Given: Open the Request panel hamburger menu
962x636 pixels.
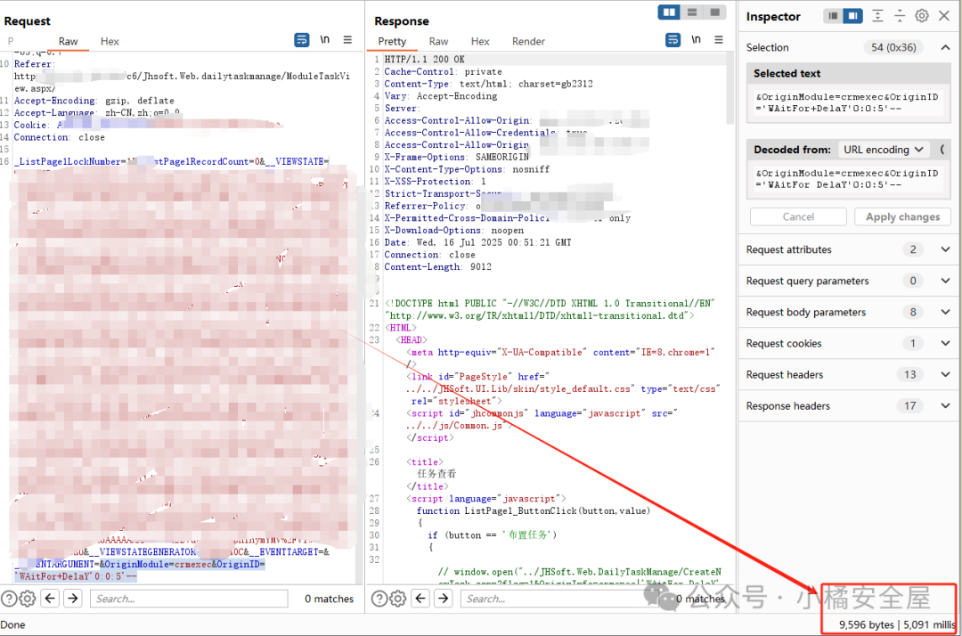Looking at the screenshot, I should (347, 40).
